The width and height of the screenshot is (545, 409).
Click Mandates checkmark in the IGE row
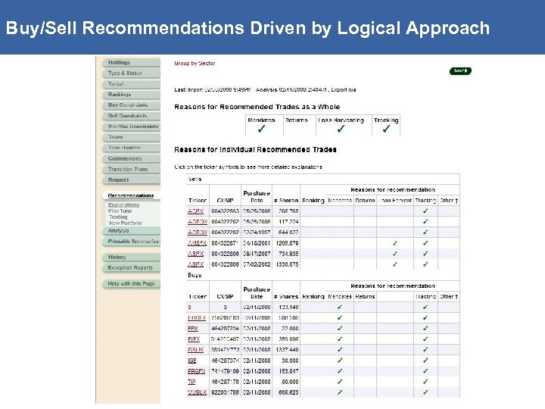click(340, 361)
